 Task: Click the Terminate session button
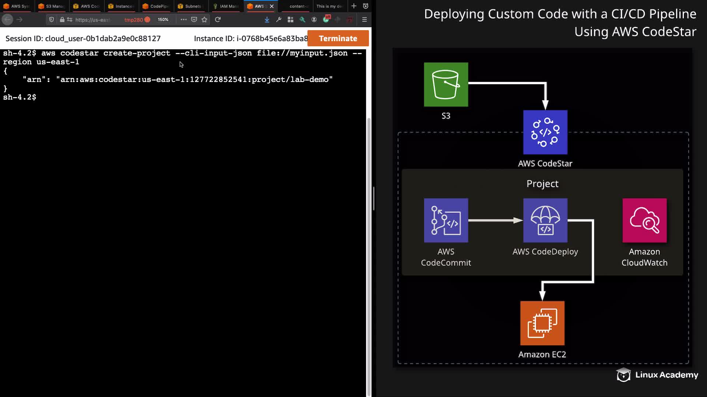click(338, 38)
